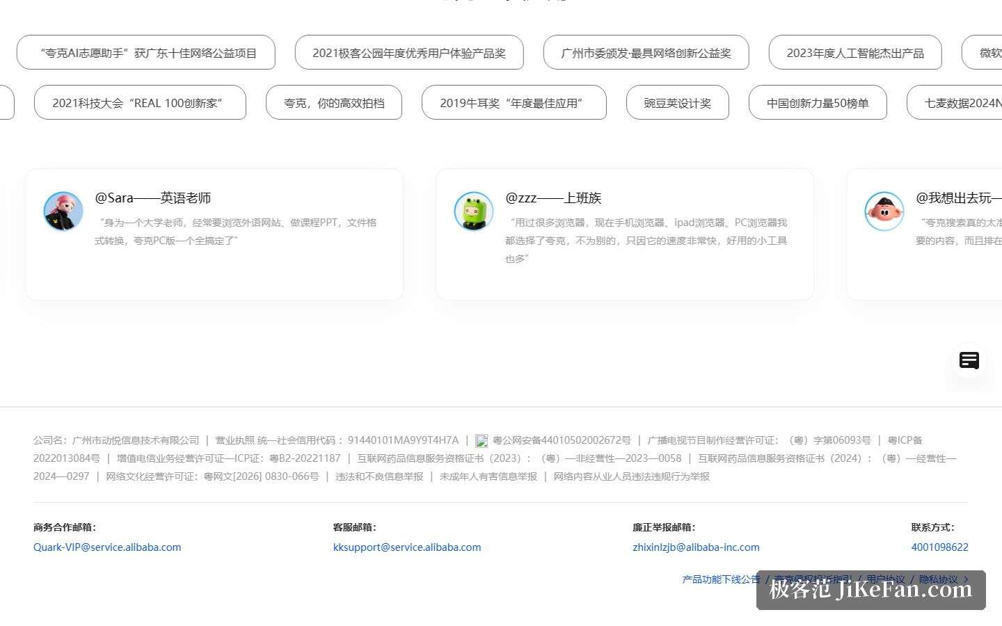Open the 粤公网安备44010502002672号 link
Image resolution: width=1002 pixels, height=626 pixels.
(562, 440)
